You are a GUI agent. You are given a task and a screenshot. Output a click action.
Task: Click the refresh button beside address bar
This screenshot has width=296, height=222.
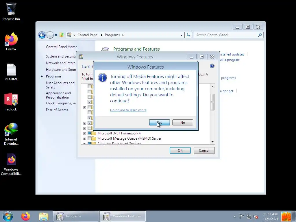[x=188, y=35]
